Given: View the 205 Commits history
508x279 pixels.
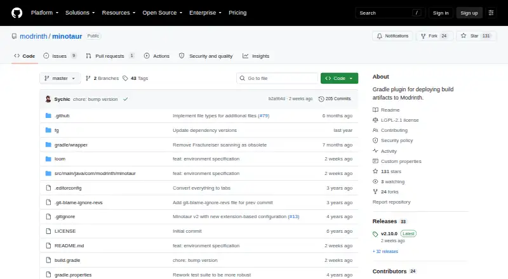Looking at the screenshot, I should [x=335, y=99].
